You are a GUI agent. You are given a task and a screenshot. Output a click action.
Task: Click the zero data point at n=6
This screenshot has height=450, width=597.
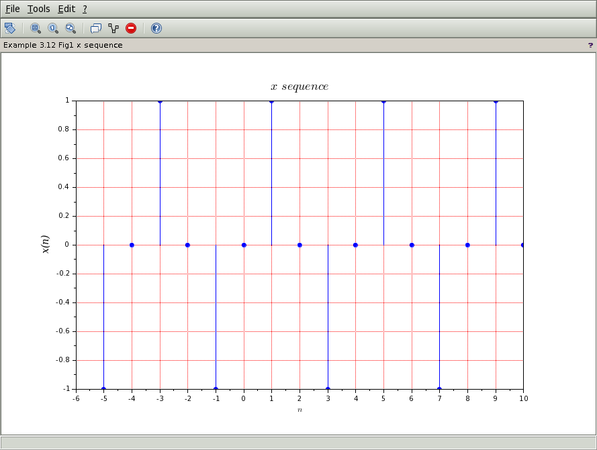point(412,245)
